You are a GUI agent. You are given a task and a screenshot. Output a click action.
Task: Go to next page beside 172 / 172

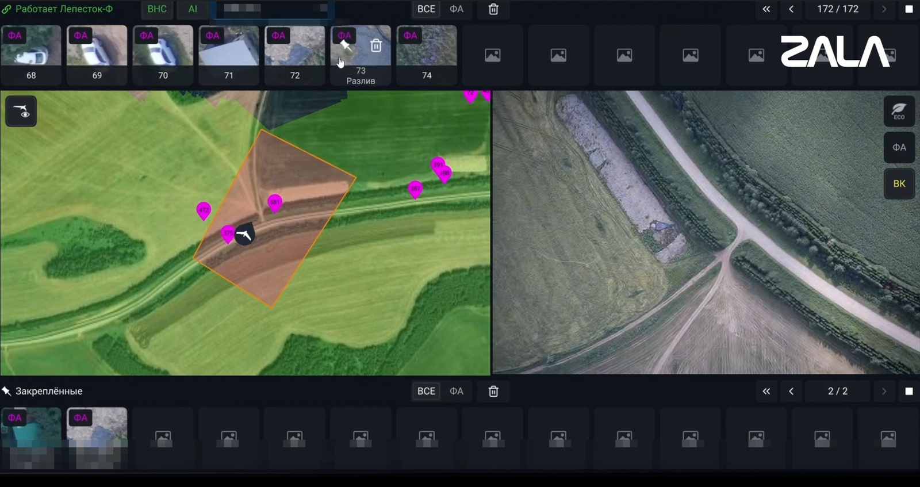click(x=884, y=9)
